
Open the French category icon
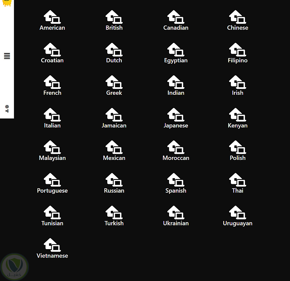[x=52, y=82]
